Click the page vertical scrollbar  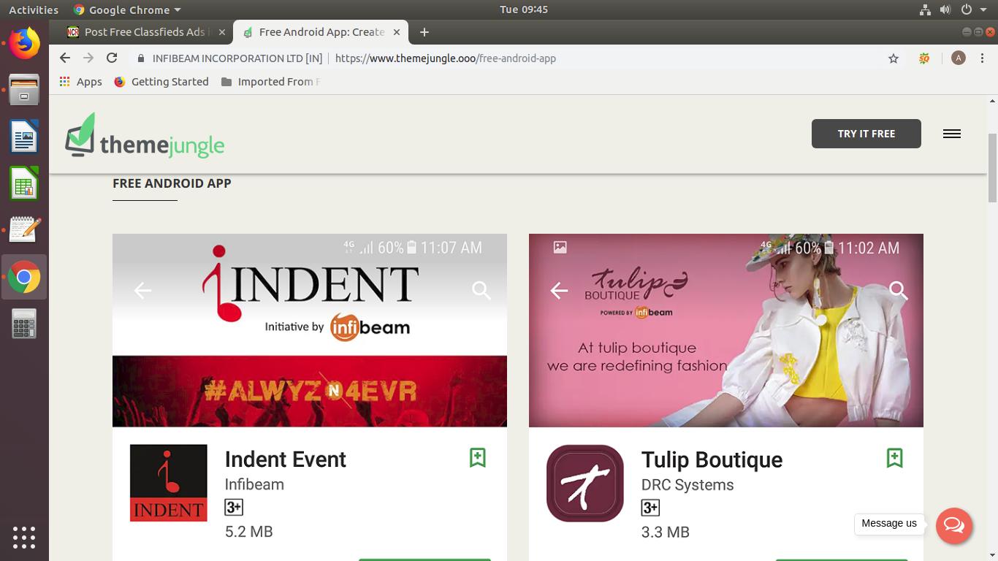[992, 168]
